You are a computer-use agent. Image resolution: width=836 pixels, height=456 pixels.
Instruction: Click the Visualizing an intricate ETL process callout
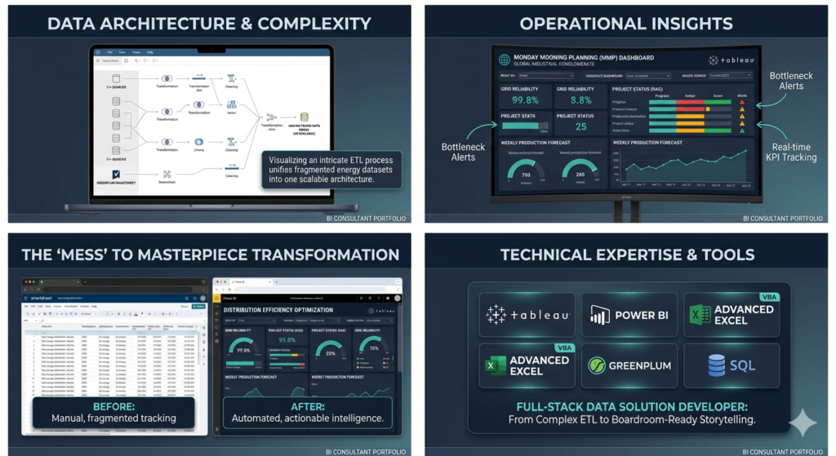pos(331,170)
